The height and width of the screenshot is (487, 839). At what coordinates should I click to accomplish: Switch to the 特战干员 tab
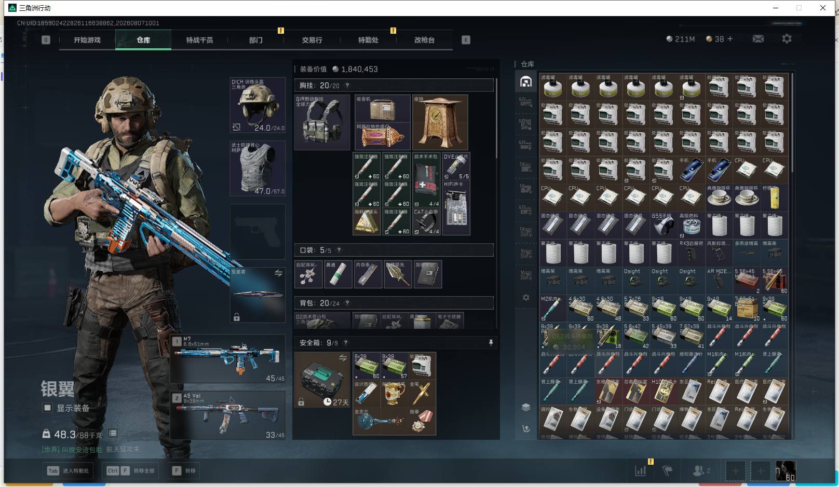199,40
